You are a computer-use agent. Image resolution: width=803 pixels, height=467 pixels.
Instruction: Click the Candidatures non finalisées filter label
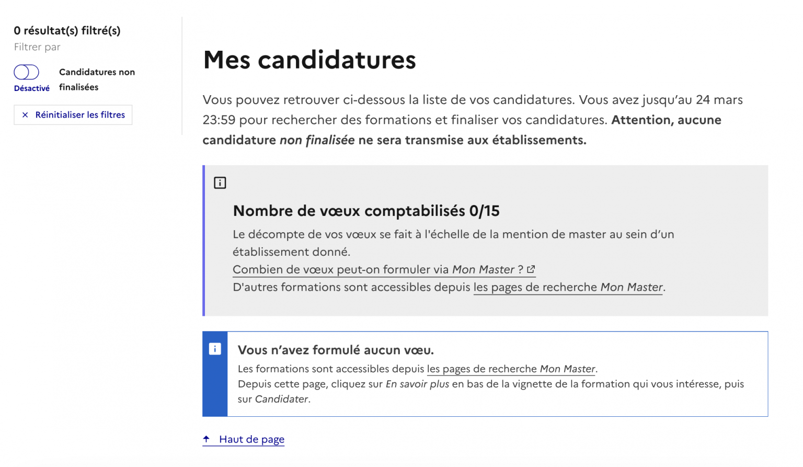click(x=97, y=79)
